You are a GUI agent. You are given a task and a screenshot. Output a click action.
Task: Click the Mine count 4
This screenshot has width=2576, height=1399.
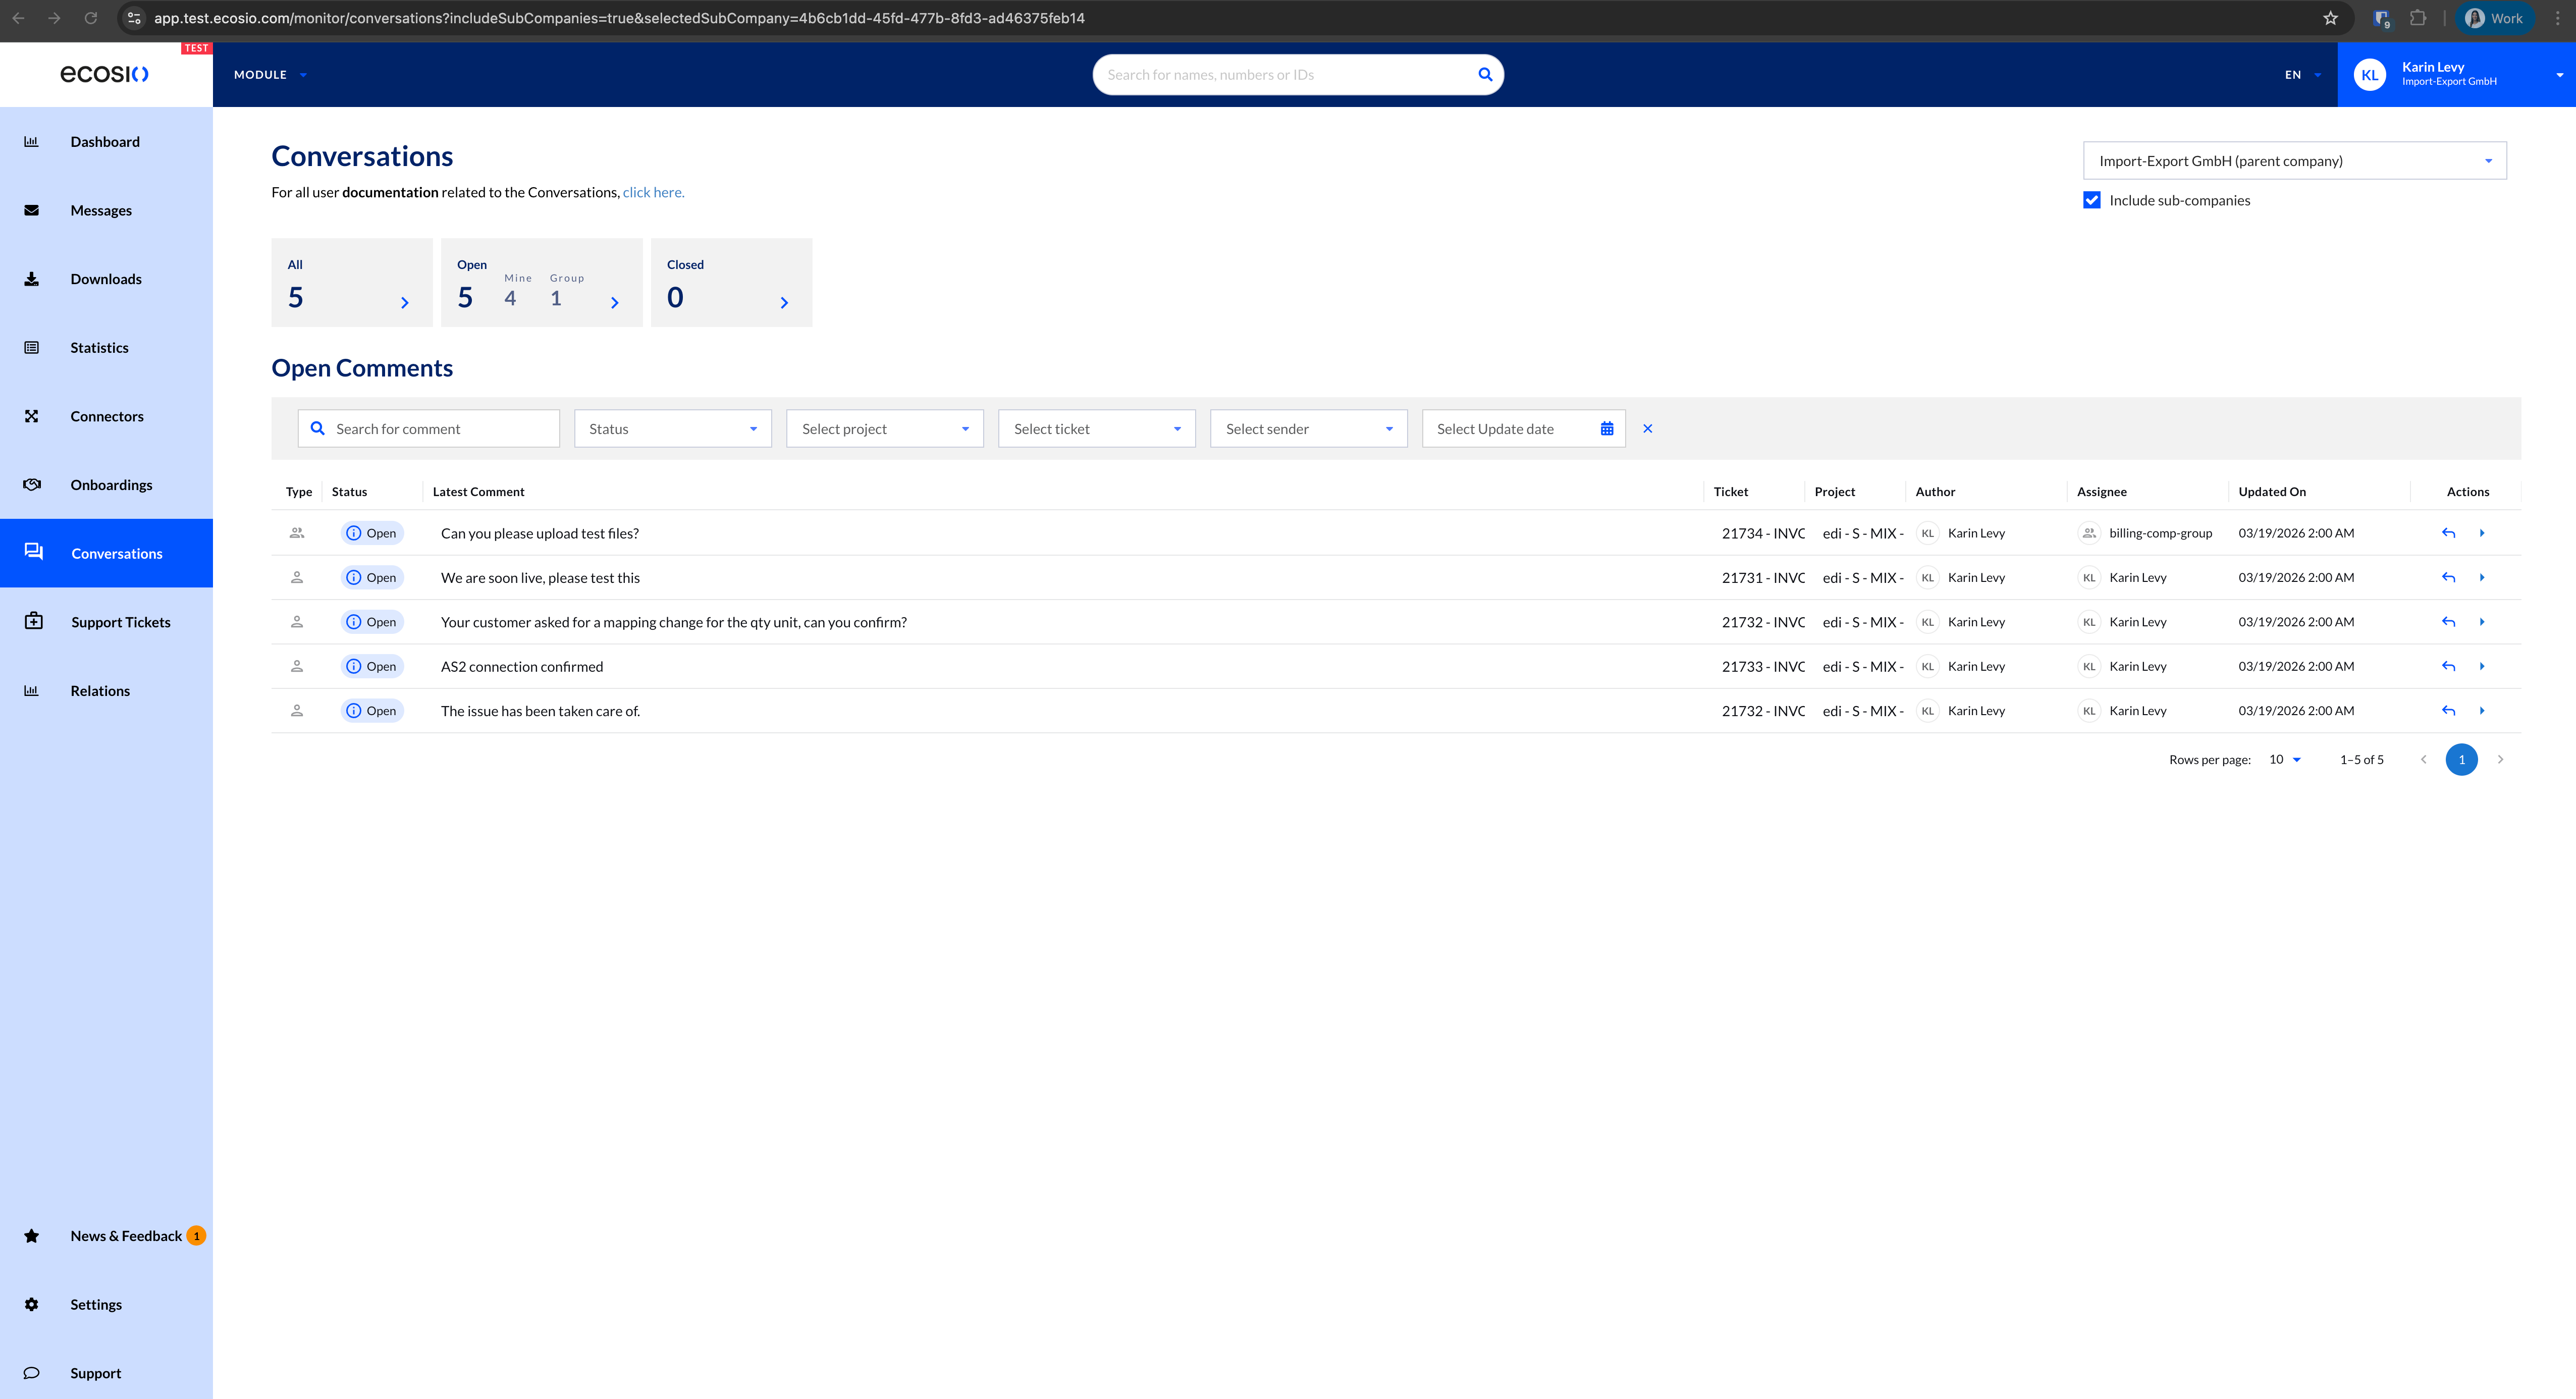point(510,298)
